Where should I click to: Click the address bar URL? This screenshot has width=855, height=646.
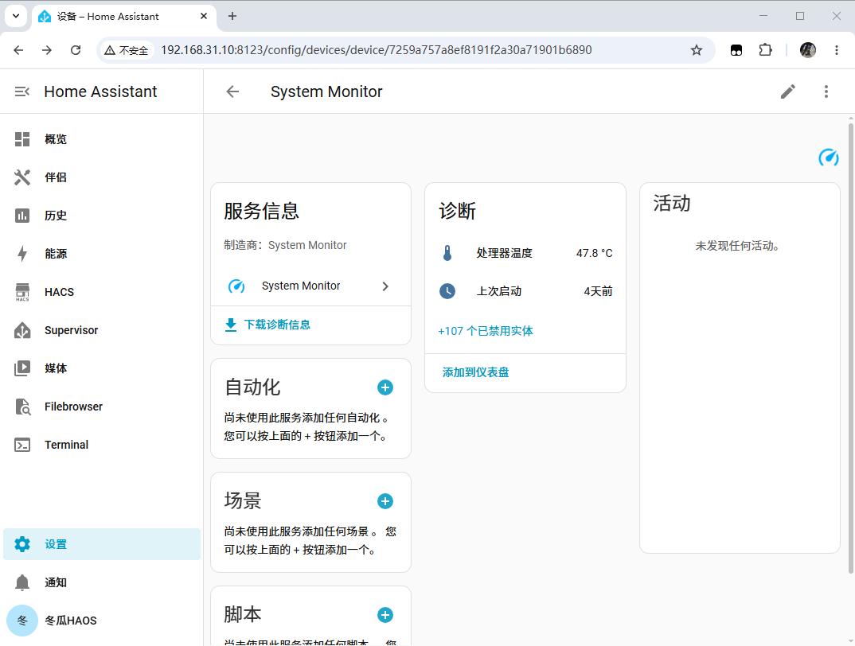[377, 50]
